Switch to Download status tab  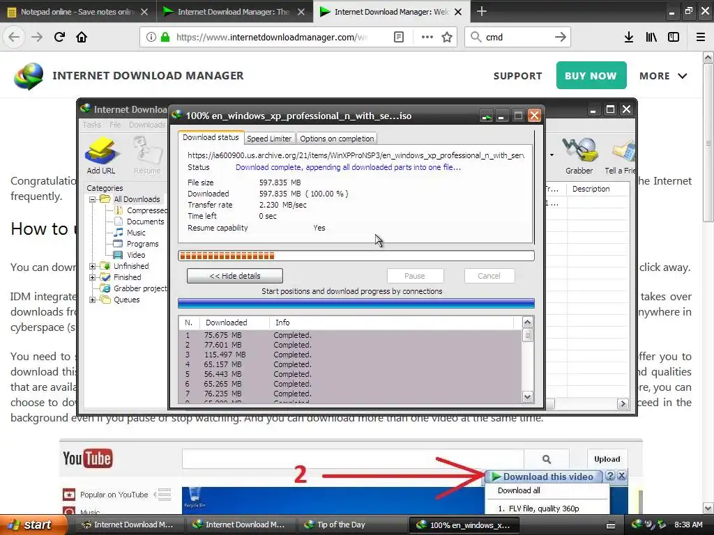tap(211, 137)
